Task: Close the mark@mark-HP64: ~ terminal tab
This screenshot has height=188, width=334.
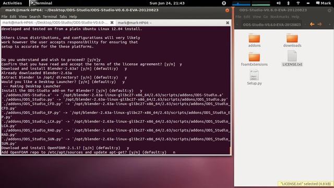Action: pyautogui.click(x=228, y=22)
